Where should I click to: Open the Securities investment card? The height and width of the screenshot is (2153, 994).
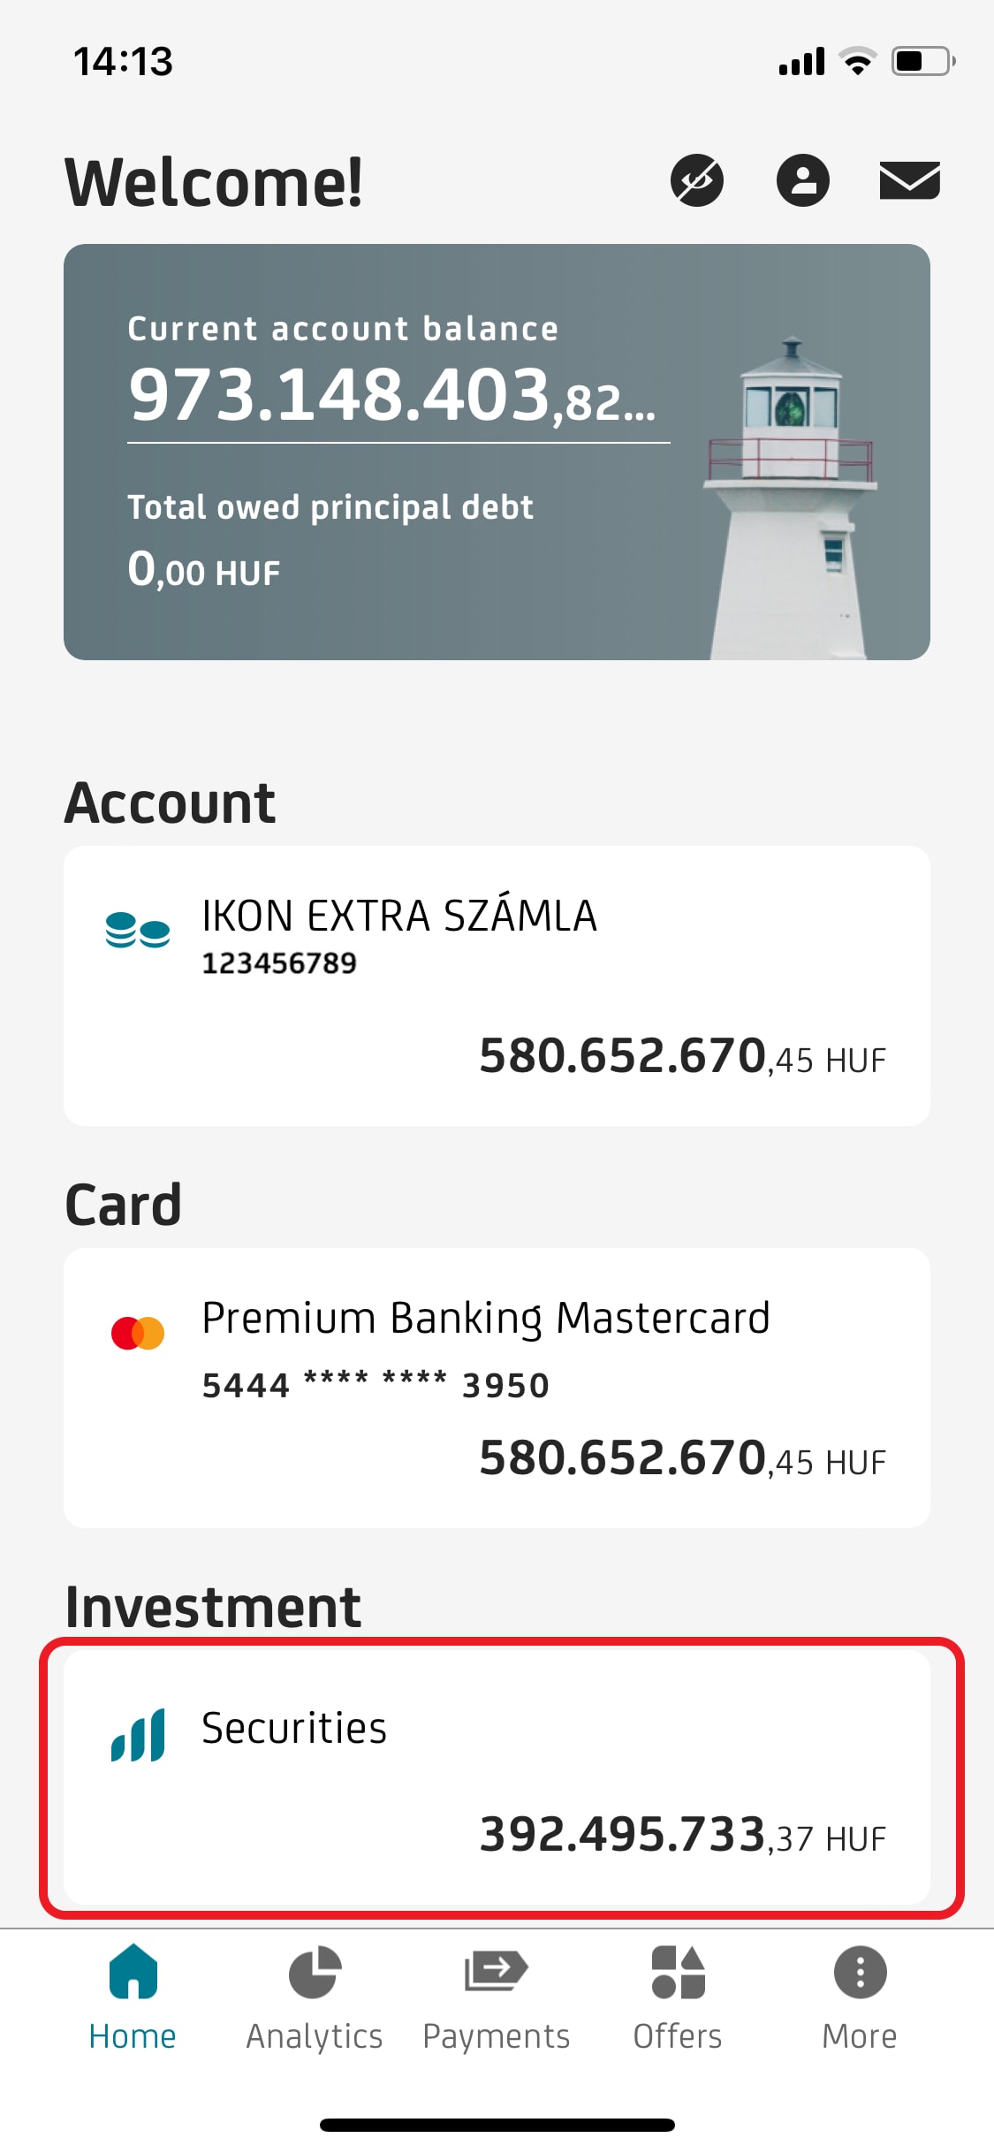point(497,1776)
